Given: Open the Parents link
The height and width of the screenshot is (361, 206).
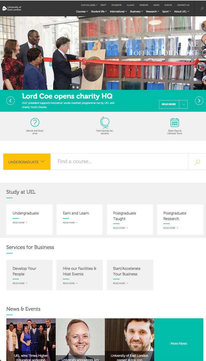Looking at the screenshot, I should pos(144,5).
